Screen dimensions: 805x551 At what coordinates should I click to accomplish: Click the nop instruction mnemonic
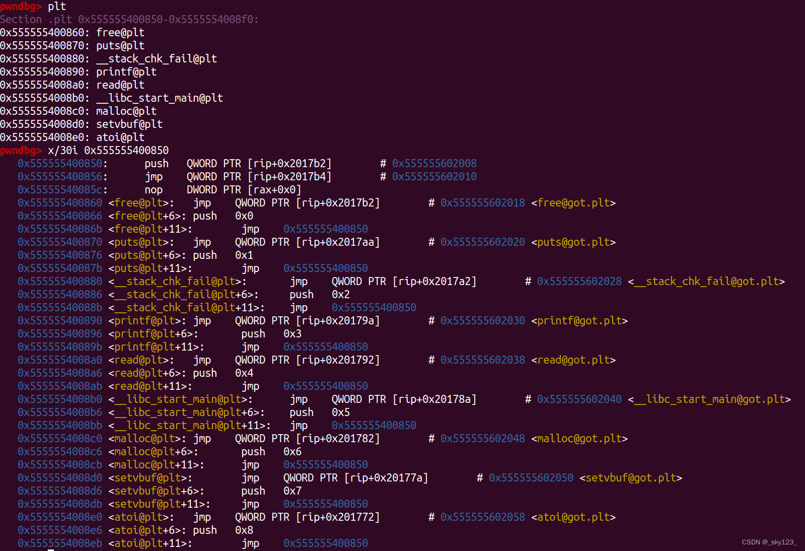click(154, 190)
